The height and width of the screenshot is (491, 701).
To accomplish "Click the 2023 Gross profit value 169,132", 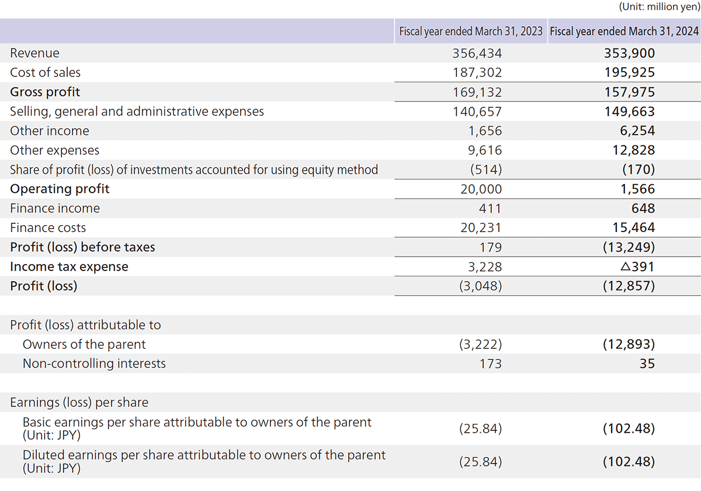I will coord(477,92).
